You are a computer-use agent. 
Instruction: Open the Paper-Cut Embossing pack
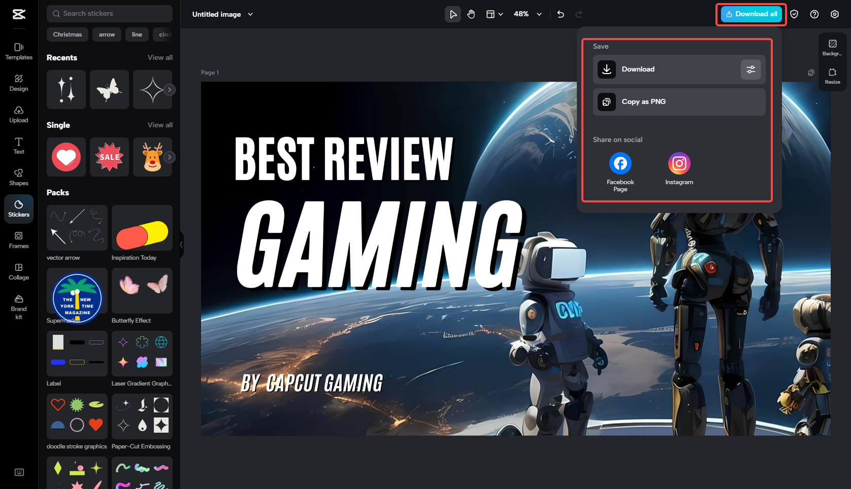(142, 416)
